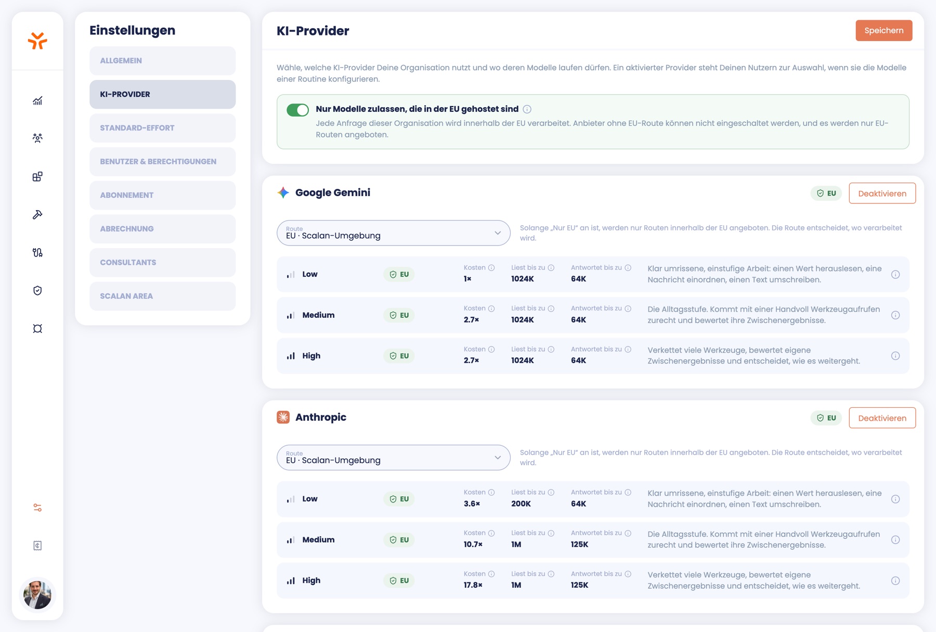Open the routing flow icon in sidebar
The image size is (936, 632).
click(x=37, y=253)
